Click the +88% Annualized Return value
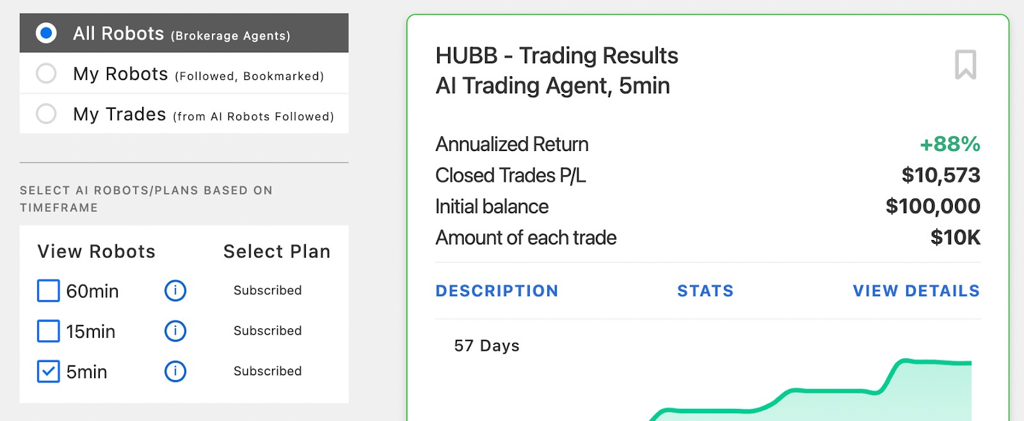 [x=950, y=144]
